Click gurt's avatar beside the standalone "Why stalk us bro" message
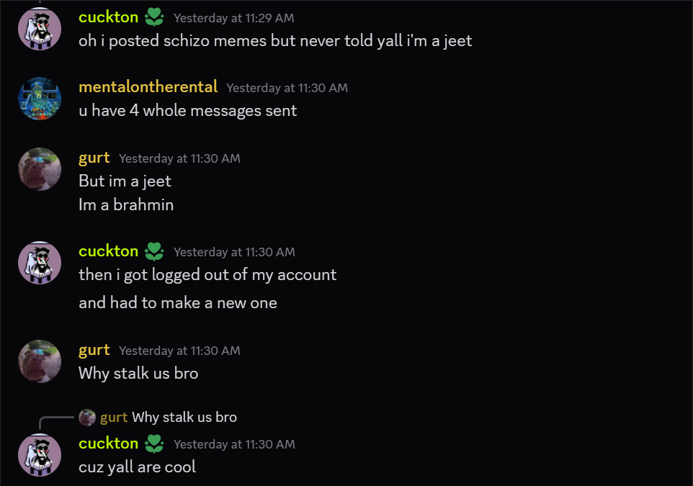This screenshot has width=693, height=486. pos(39,361)
